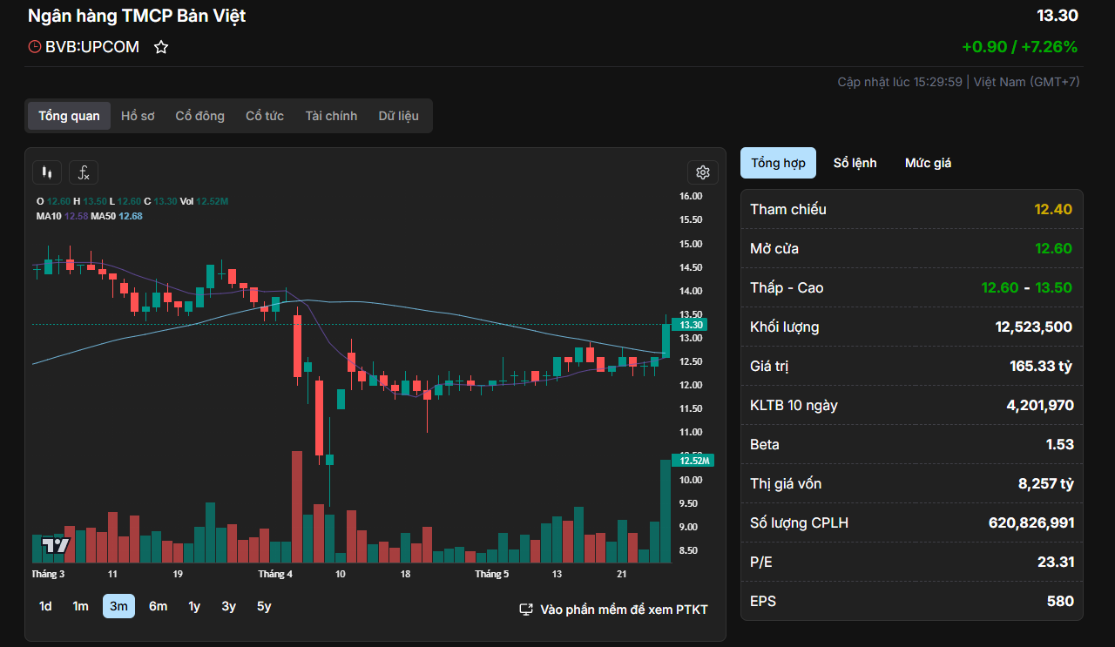Click the TradingView logo on chart

(56, 546)
